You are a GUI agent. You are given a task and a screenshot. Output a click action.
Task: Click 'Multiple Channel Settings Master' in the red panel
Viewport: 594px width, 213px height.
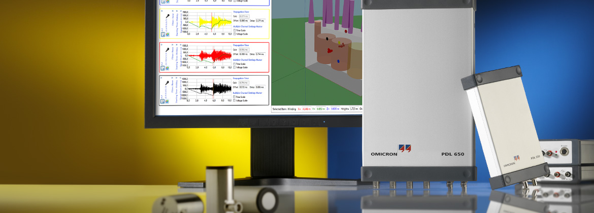coord(248,60)
